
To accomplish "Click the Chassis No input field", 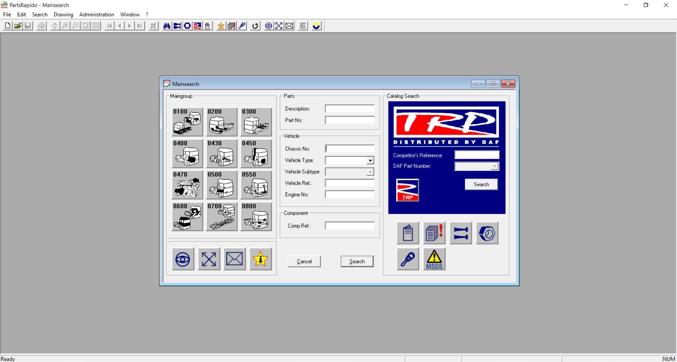I will (349, 149).
